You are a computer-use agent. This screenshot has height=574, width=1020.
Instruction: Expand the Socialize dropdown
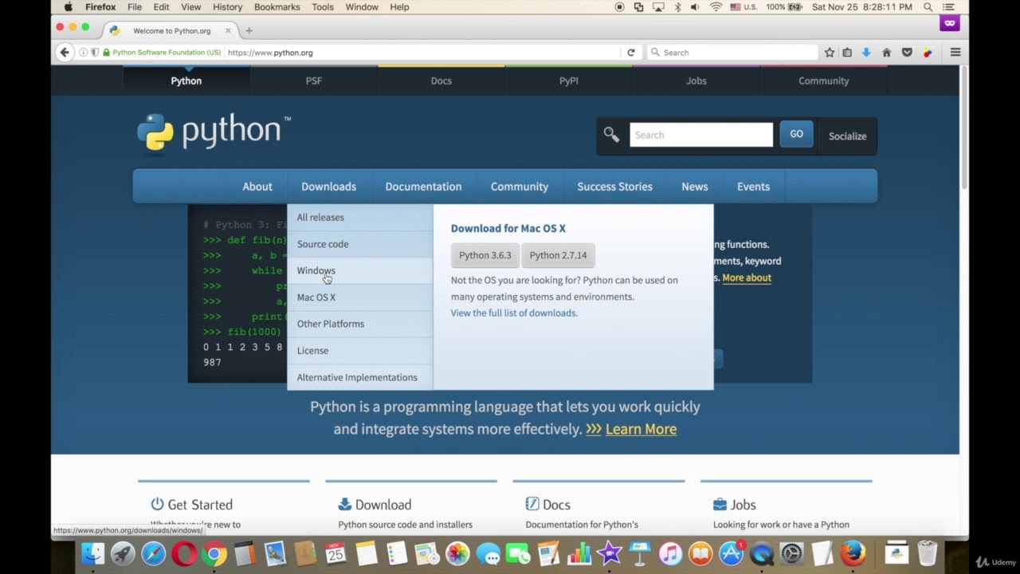pyautogui.click(x=847, y=136)
